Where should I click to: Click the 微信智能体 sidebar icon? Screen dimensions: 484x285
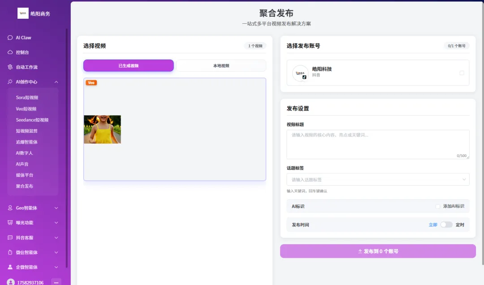pos(9,252)
